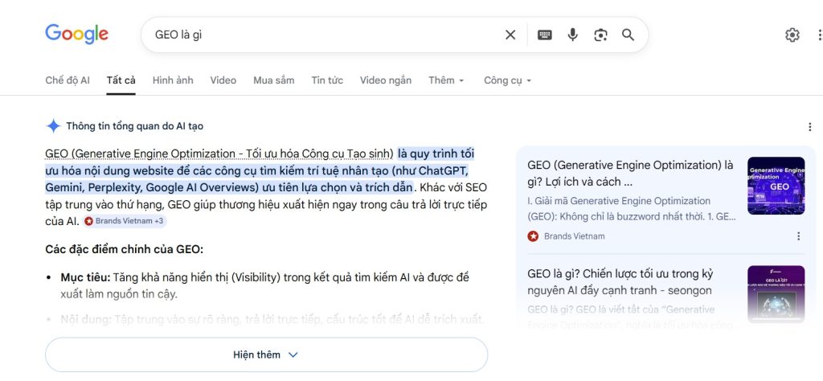Image resolution: width=823 pixels, height=381 pixels.
Task: Open options menu for Brands Vietnam source
Action: [x=798, y=236]
